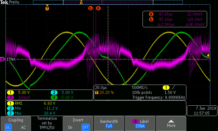Click the orange trigger position T marker in graticule
The height and width of the screenshot is (131, 218).
tap(47, 8)
